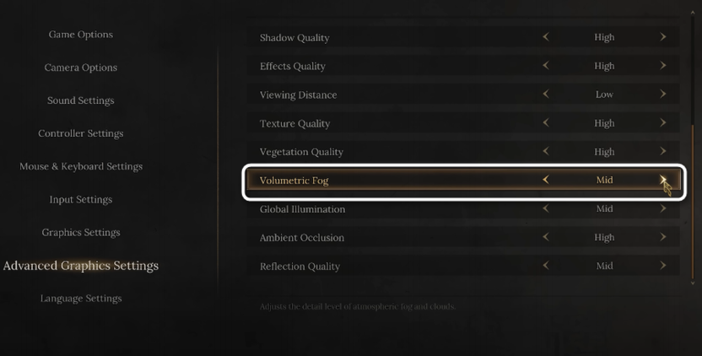Increase Texture Quality with right arrow
The width and height of the screenshot is (702, 356).
coord(663,123)
